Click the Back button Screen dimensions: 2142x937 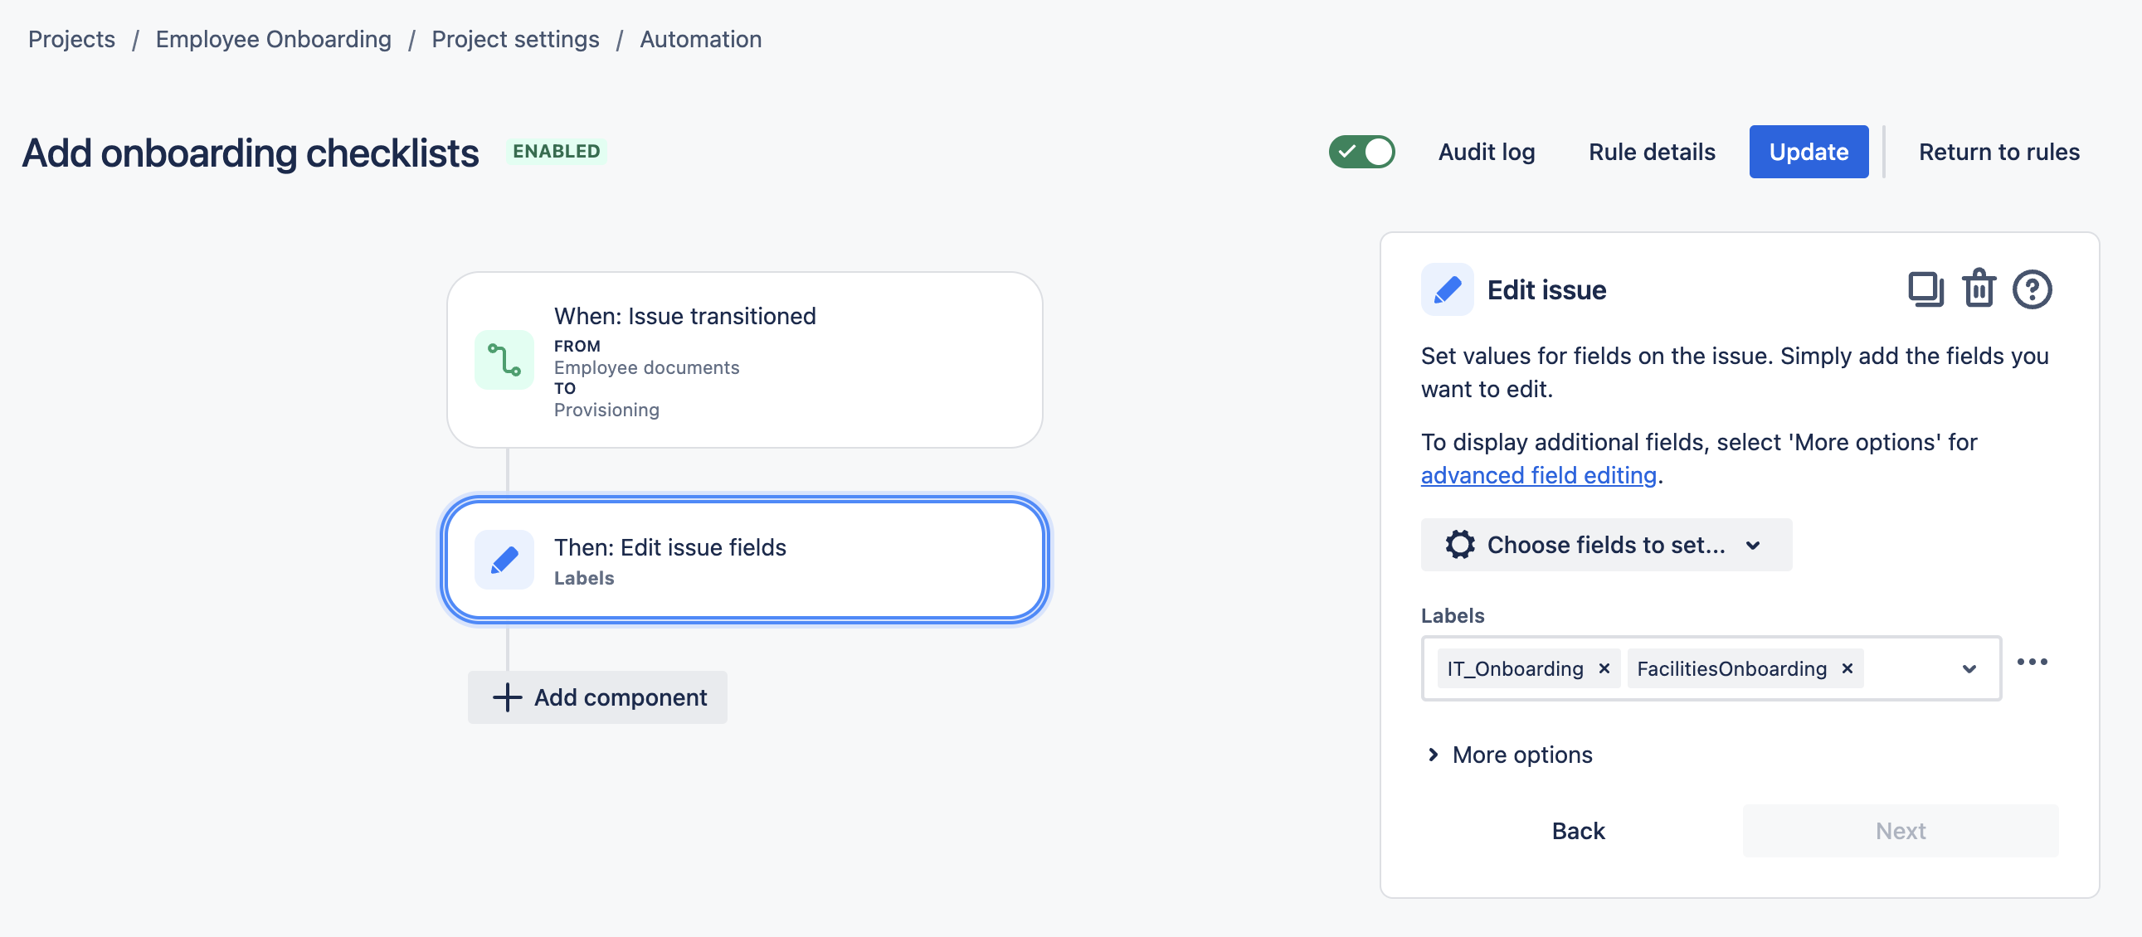click(x=1577, y=831)
